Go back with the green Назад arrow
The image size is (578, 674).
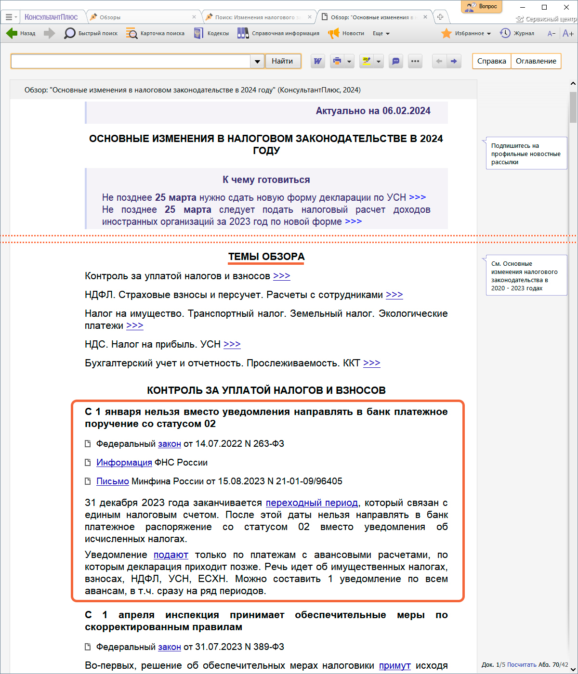point(21,33)
